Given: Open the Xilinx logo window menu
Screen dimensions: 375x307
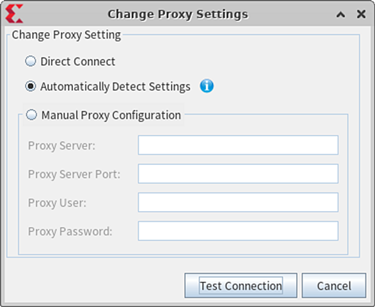Looking at the screenshot, I should tap(14, 14).
